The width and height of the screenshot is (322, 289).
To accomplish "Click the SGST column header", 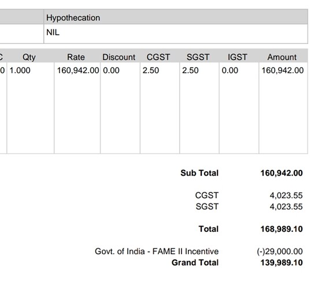I will pos(198,57).
